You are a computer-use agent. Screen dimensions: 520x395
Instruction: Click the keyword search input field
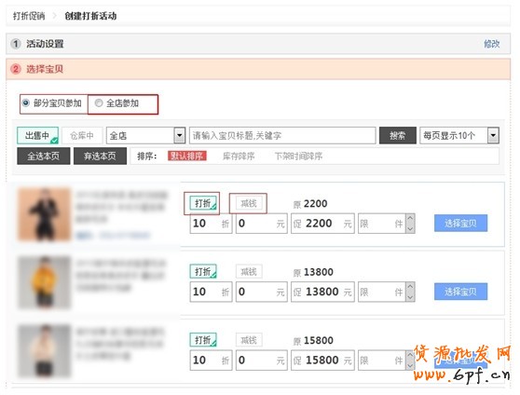282,136
